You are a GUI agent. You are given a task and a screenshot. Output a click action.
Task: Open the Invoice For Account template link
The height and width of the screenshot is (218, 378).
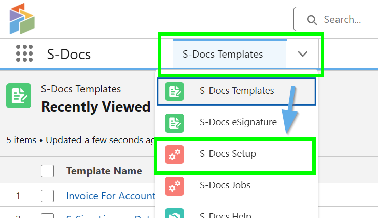point(110,196)
